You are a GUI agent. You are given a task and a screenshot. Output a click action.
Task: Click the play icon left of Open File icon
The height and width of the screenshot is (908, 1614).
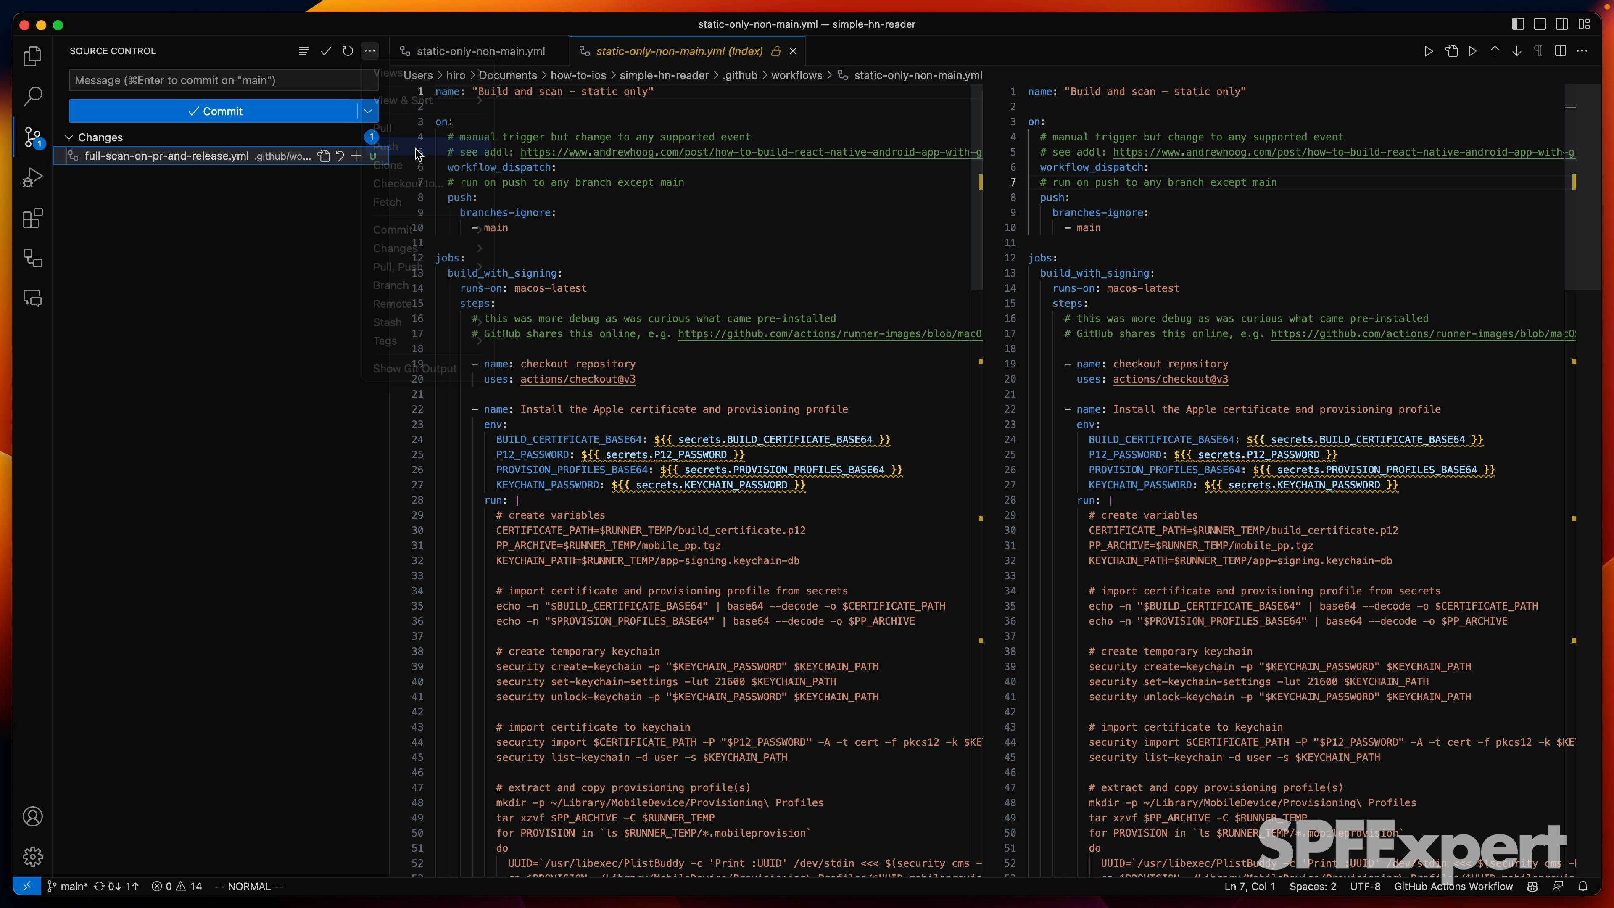point(1429,51)
